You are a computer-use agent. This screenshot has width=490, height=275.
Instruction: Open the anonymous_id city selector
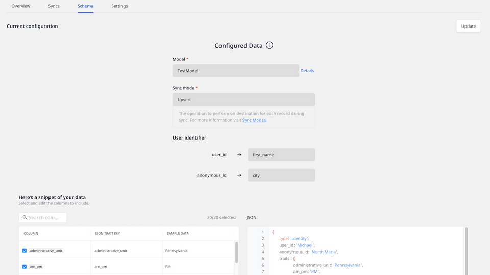281,175
